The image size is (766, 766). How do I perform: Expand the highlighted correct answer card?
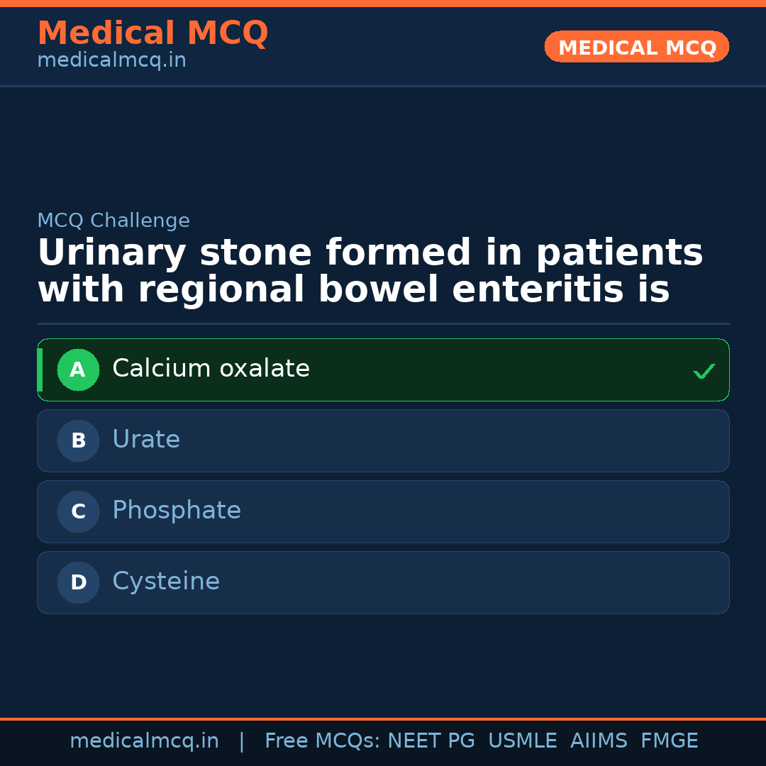(x=383, y=370)
